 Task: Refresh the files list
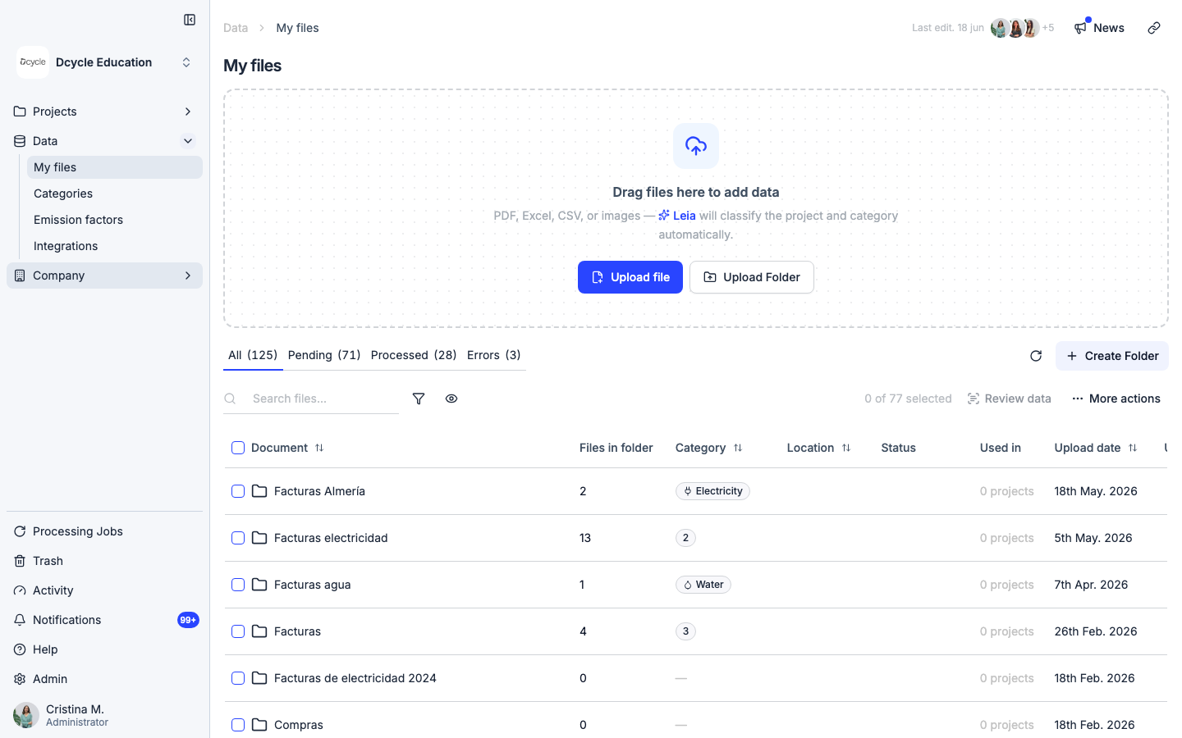click(1036, 356)
